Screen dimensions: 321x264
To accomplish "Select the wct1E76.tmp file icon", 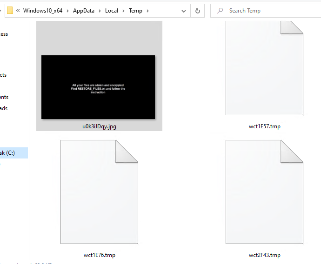I will point(99,192).
